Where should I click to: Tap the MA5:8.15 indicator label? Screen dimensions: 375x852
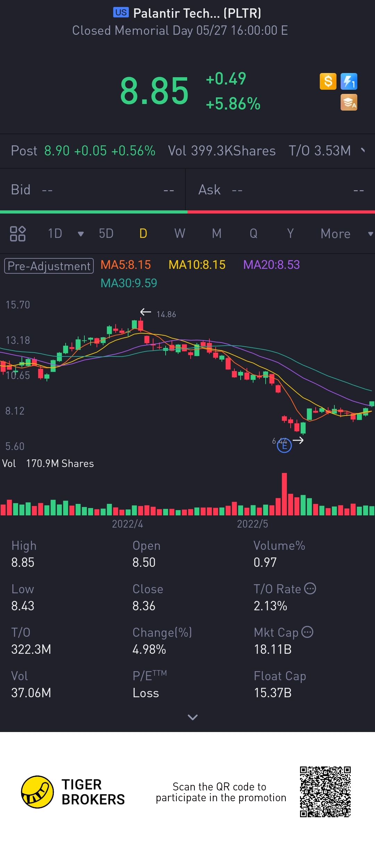(x=126, y=265)
